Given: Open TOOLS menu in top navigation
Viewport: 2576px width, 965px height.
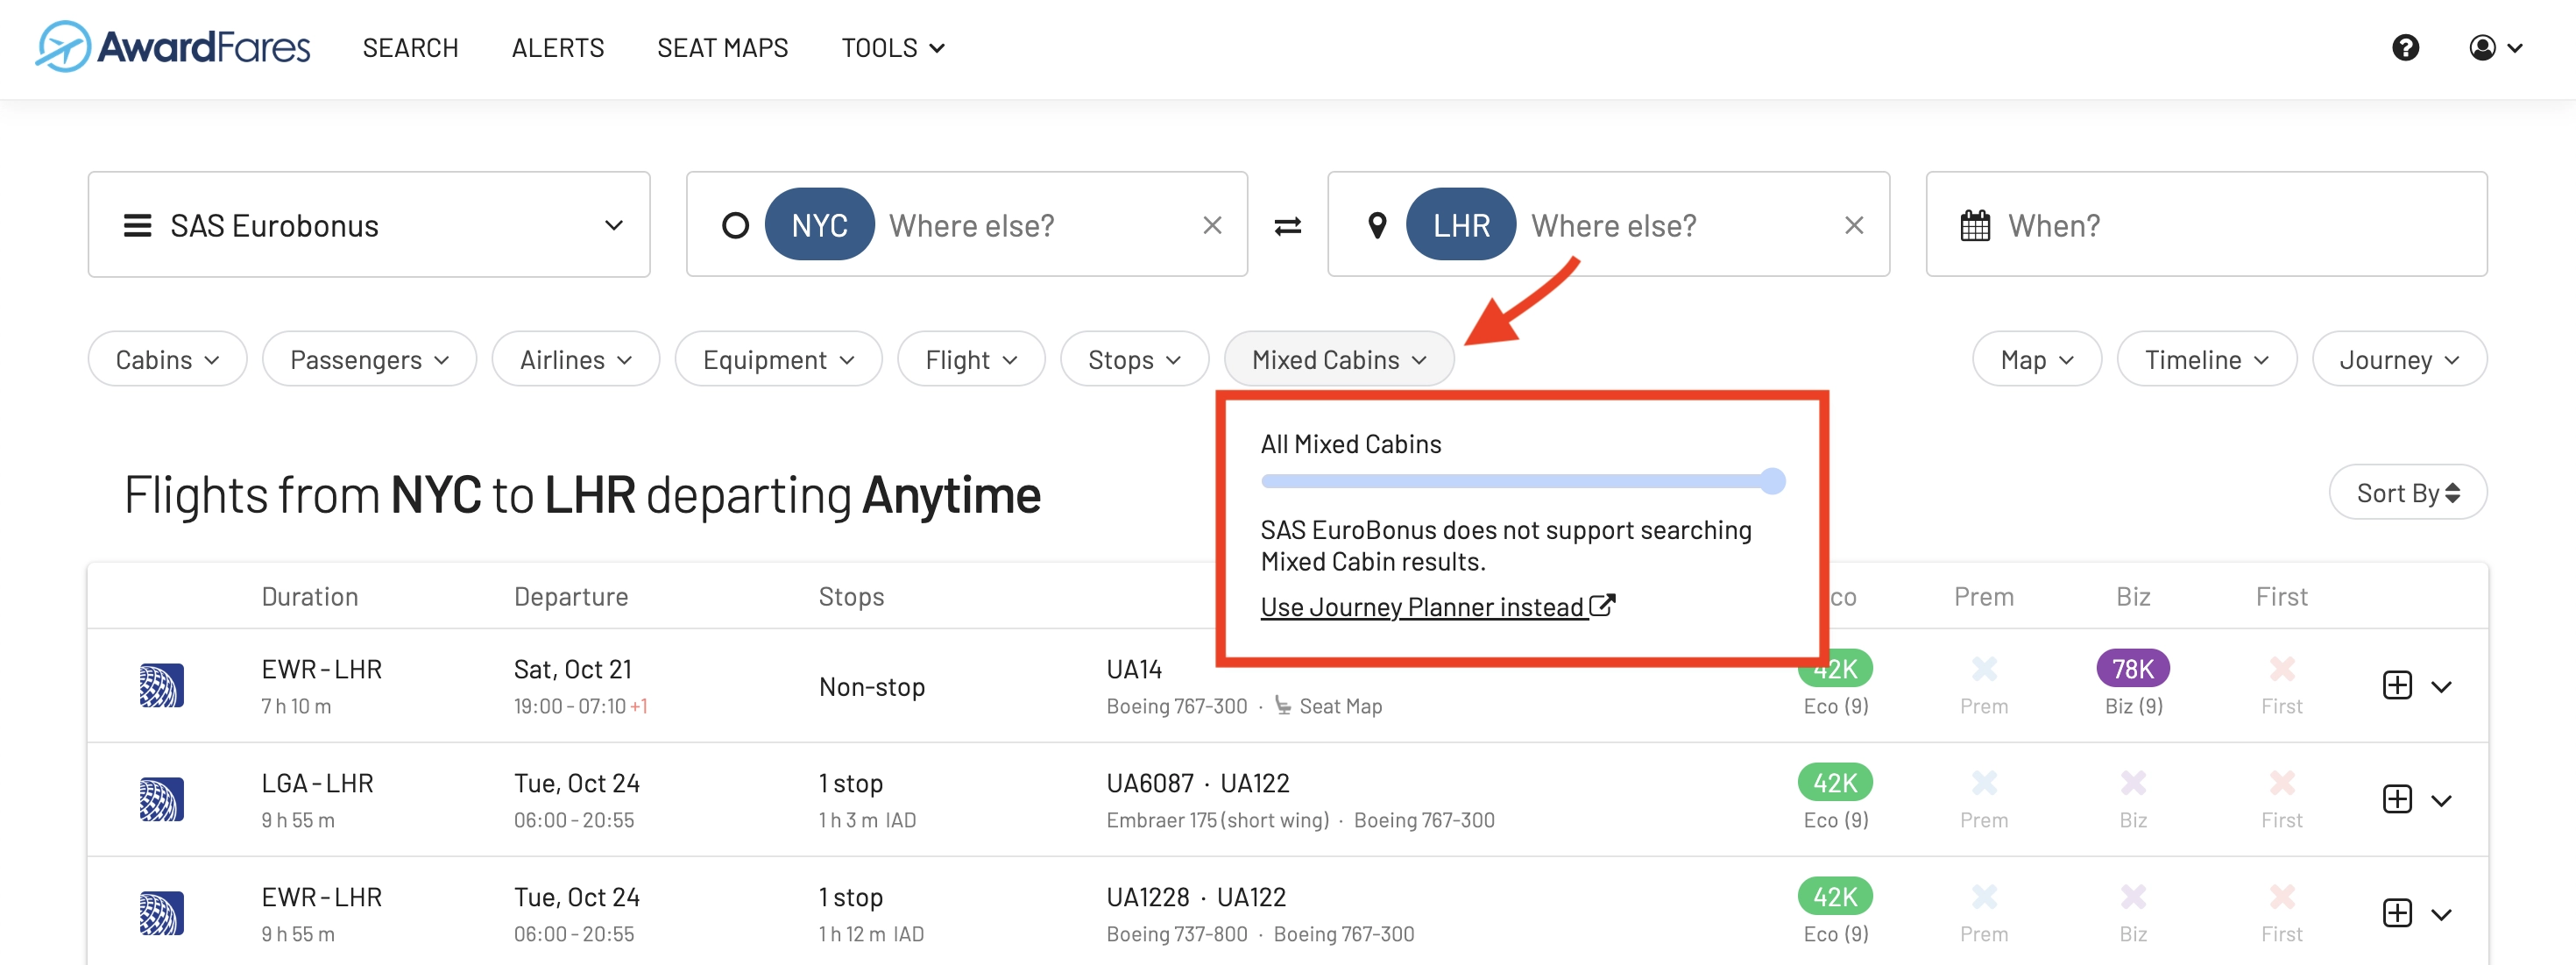Looking at the screenshot, I should [x=893, y=48].
